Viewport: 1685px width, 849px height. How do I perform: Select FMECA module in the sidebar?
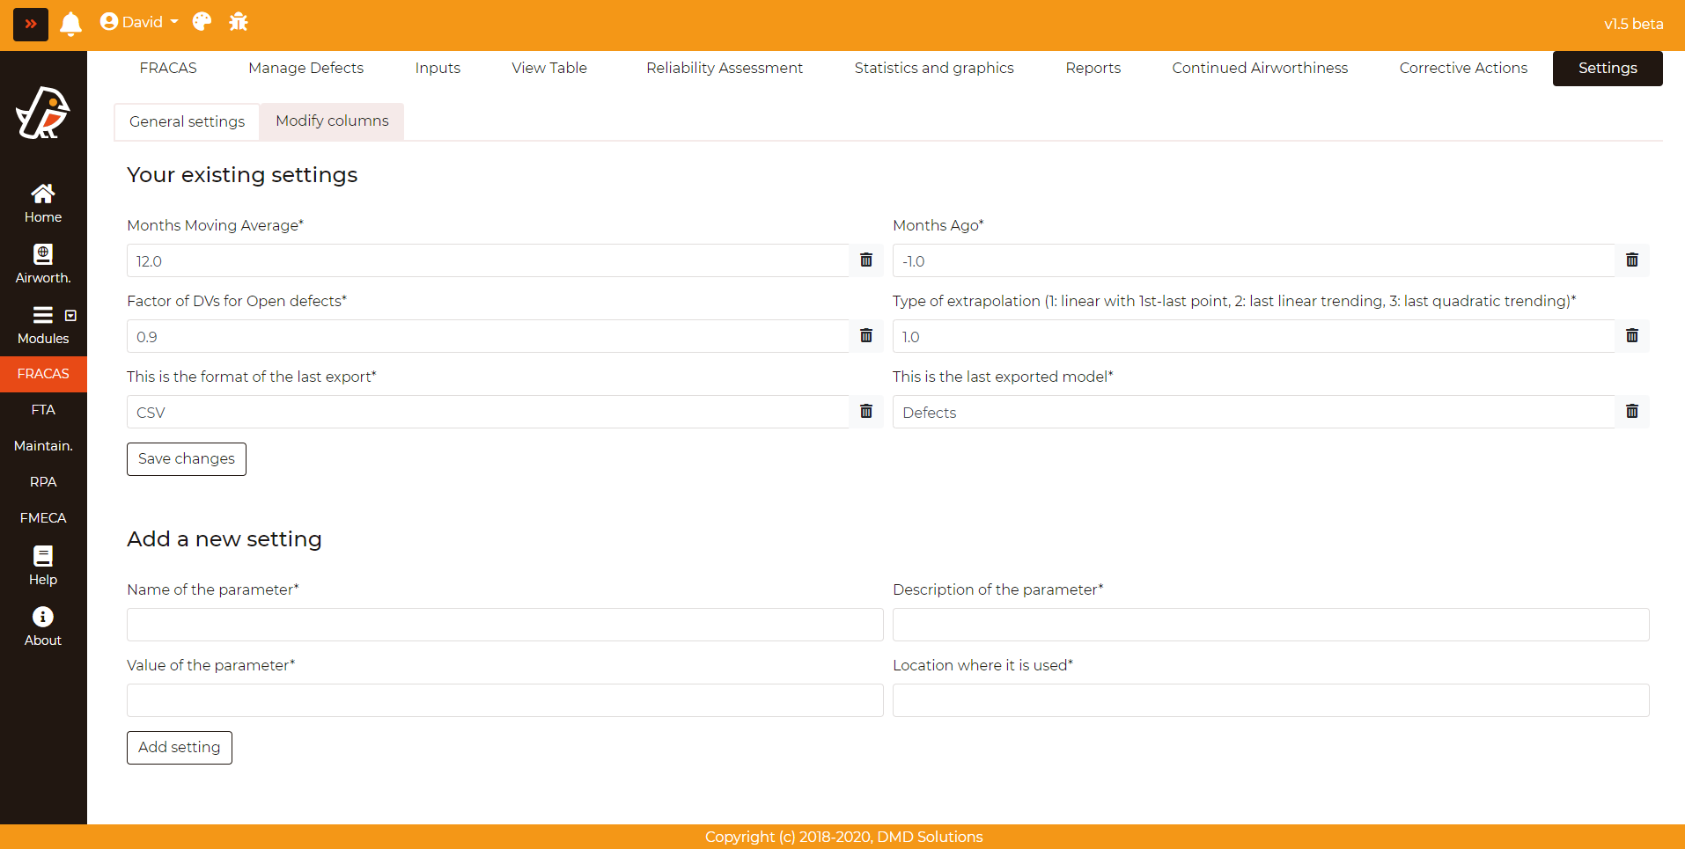[x=43, y=518]
